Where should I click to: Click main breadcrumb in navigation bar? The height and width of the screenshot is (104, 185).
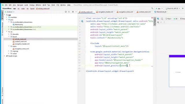pyautogui.click(x=23, y=8)
